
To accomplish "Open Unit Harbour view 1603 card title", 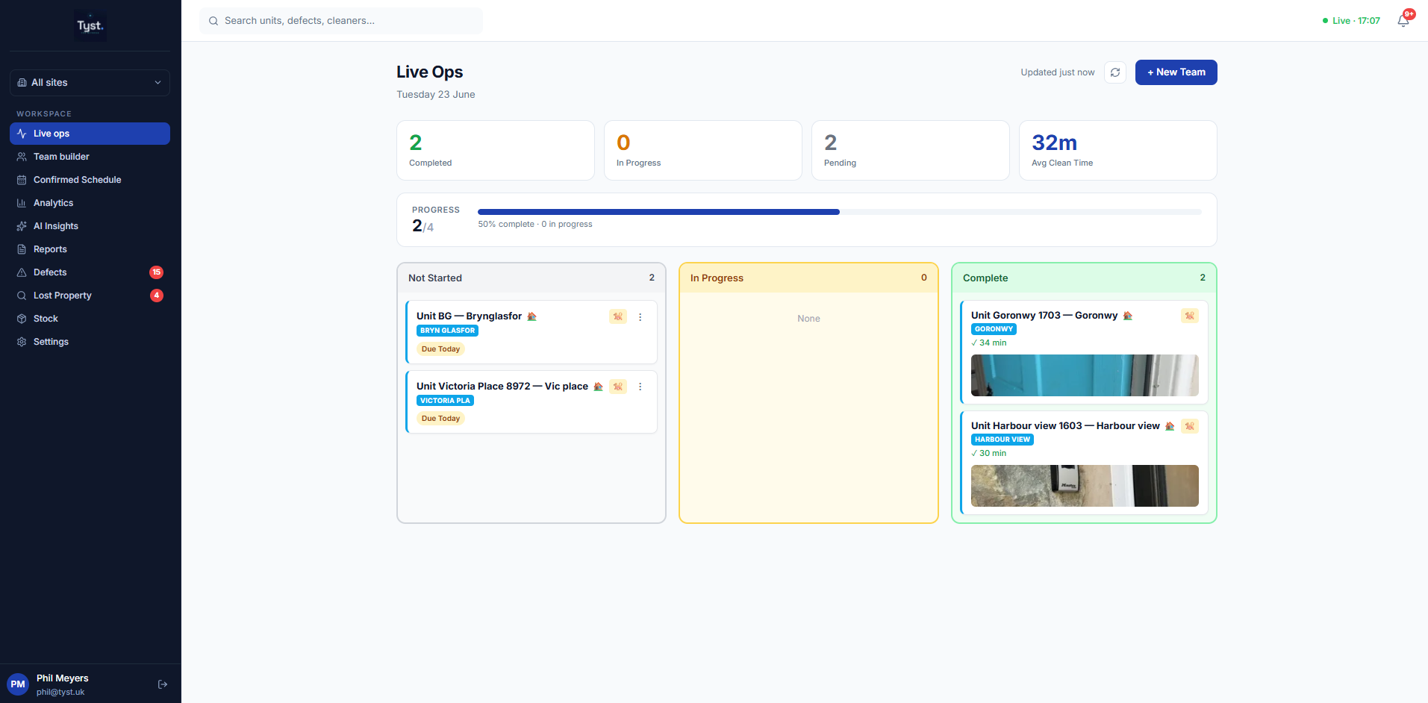I will coord(1065,426).
